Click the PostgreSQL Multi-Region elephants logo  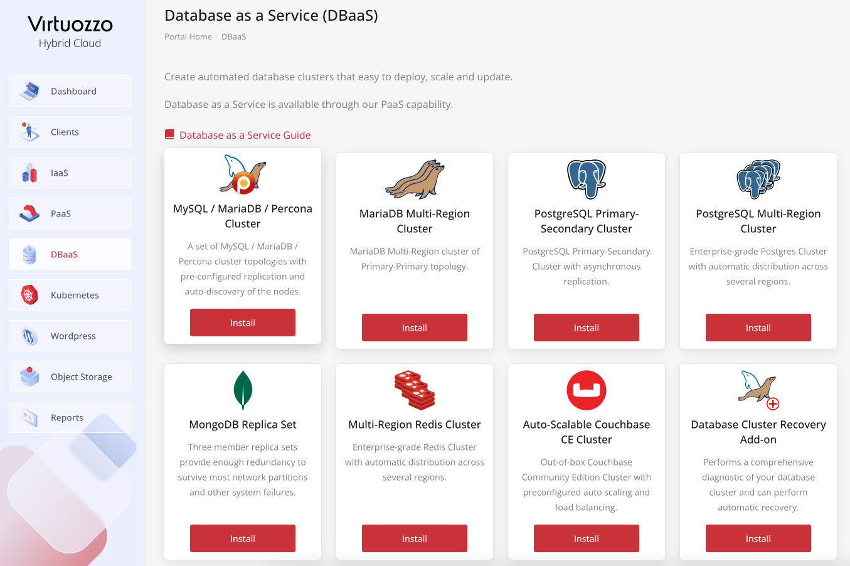point(758,179)
